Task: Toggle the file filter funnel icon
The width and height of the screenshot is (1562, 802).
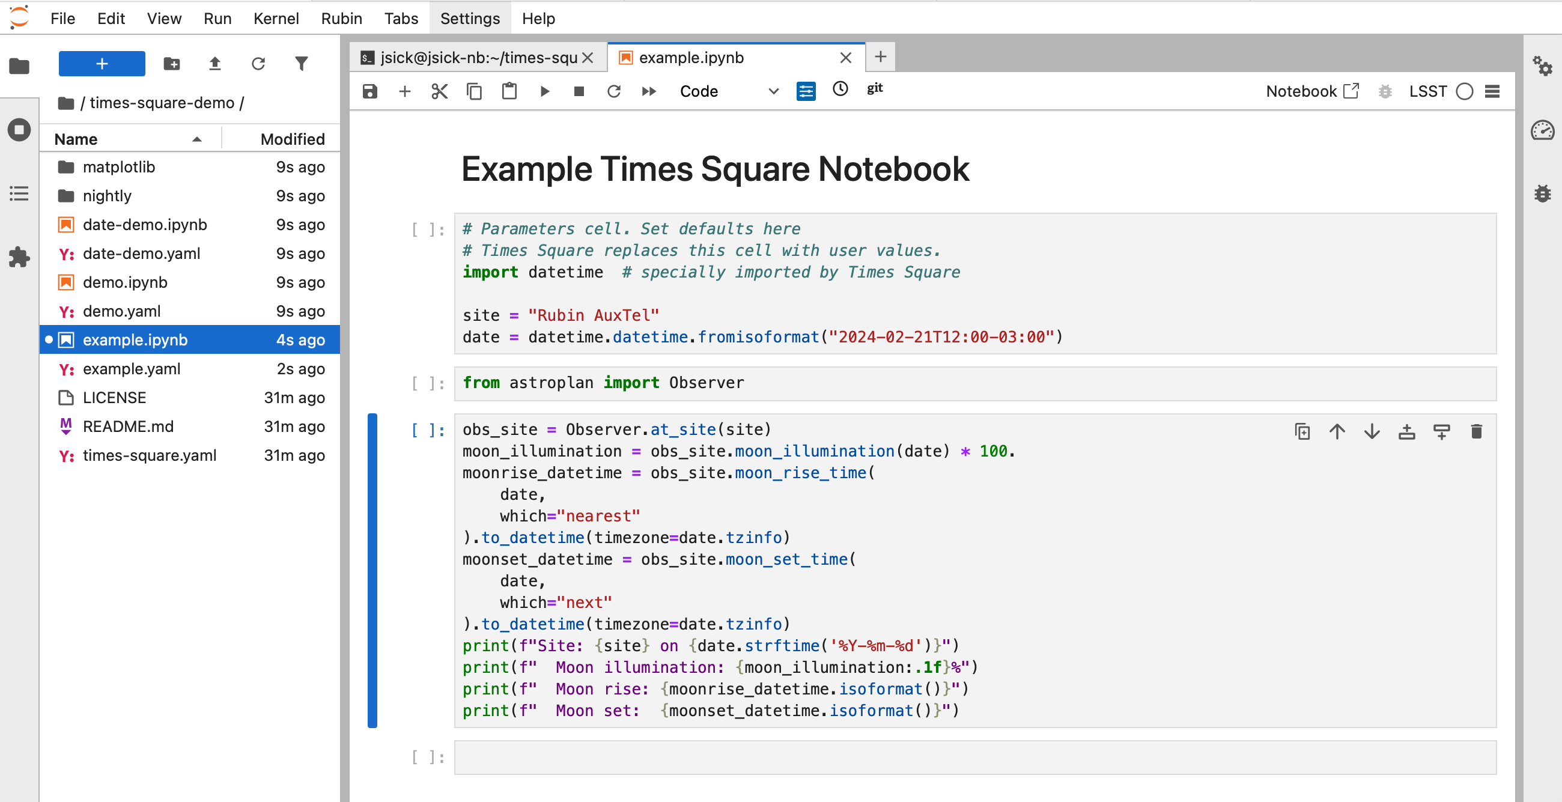Action: coord(302,64)
